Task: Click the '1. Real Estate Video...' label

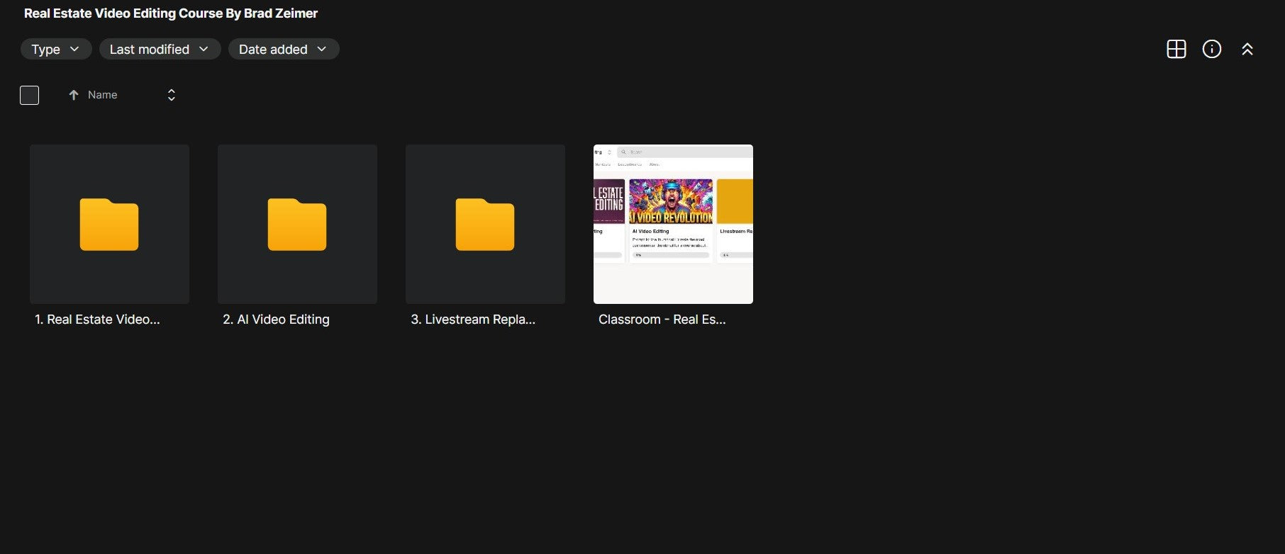Action: click(x=97, y=320)
